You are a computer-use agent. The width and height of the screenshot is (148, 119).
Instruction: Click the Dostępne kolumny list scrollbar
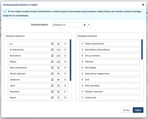point(142,49)
